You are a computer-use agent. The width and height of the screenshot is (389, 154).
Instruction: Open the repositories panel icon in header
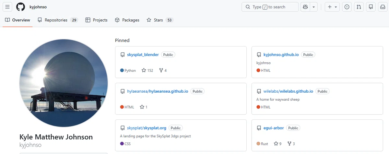(x=371, y=7)
